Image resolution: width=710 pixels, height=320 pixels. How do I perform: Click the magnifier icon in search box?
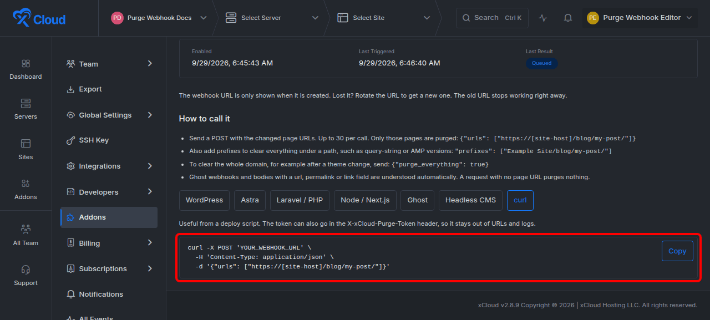pos(466,18)
